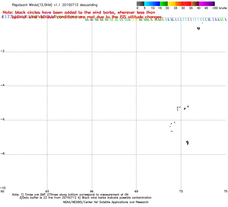228x207 pixels.
Task: Click the '66' longitude axis label
Action: [x=92, y=191]
